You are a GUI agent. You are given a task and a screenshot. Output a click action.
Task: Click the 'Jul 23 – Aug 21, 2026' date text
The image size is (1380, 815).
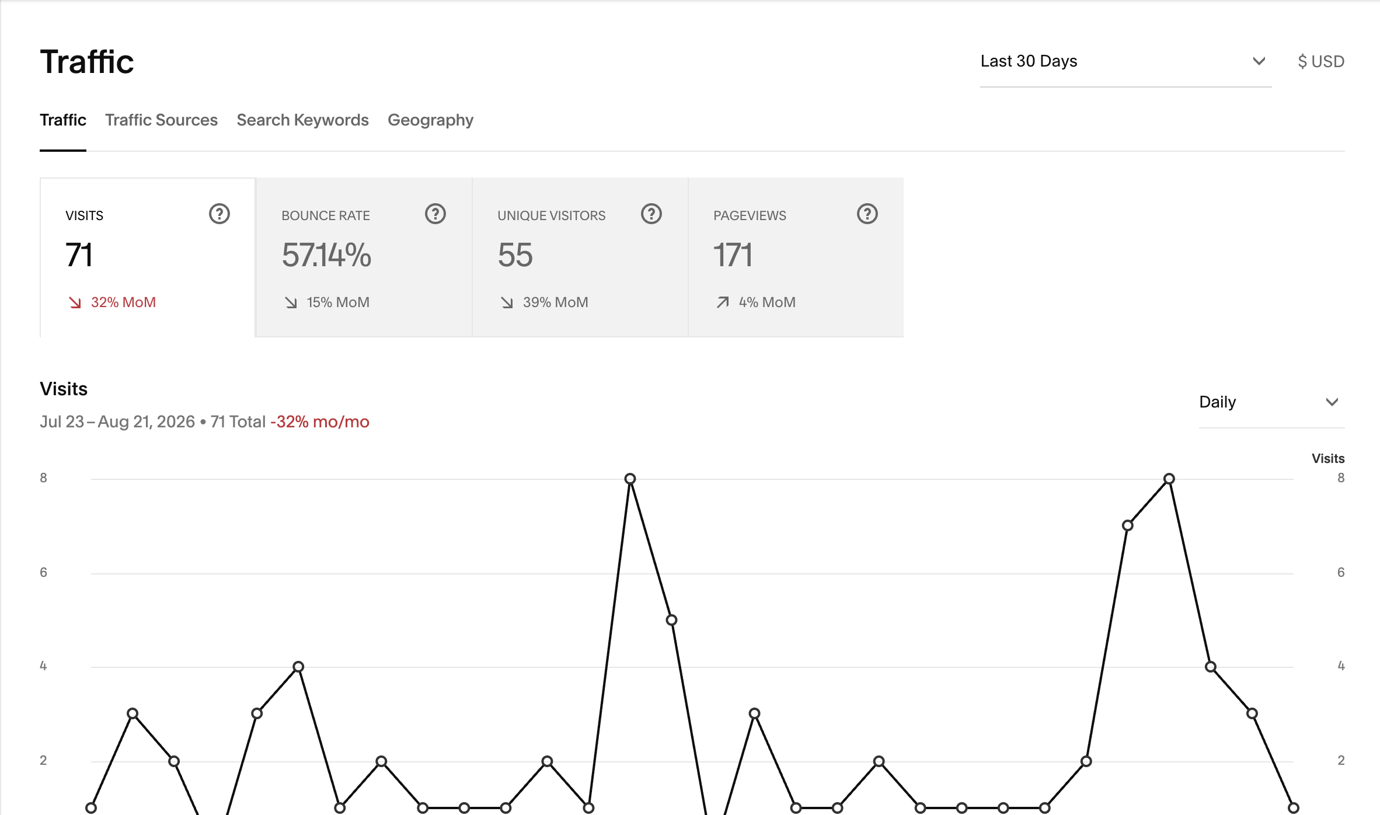pyautogui.click(x=117, y=422)
